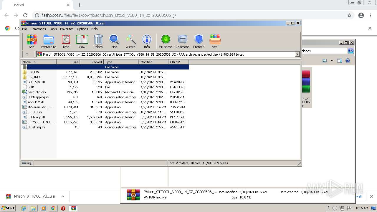Sort by the Modified column header
This screenshot has width=377, height=212.
pyautogui.click(x=153, y=62)
